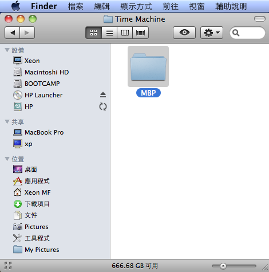
Task: Open 桌面 in sidebar
Action: pyautogui.click(x=55, y=169)
